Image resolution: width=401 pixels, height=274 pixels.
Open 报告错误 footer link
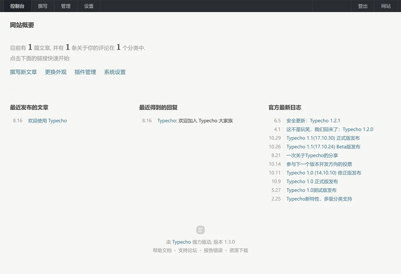(x=213, y=251)
